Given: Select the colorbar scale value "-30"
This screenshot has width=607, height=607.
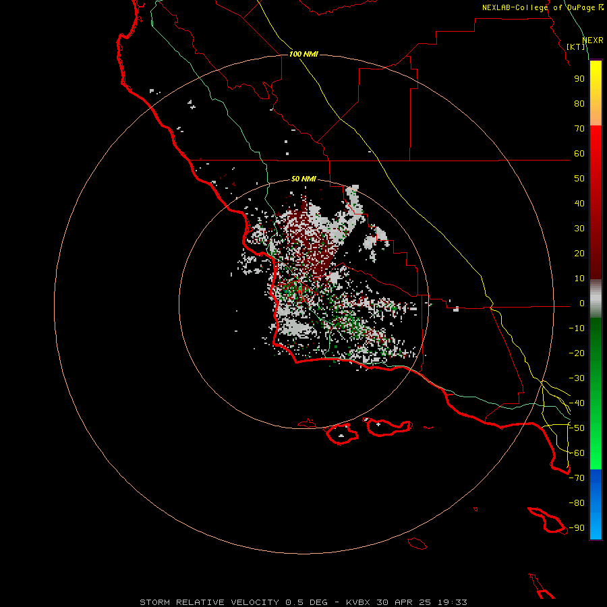Looking at the screenshot, I should [x=577, y=378].
